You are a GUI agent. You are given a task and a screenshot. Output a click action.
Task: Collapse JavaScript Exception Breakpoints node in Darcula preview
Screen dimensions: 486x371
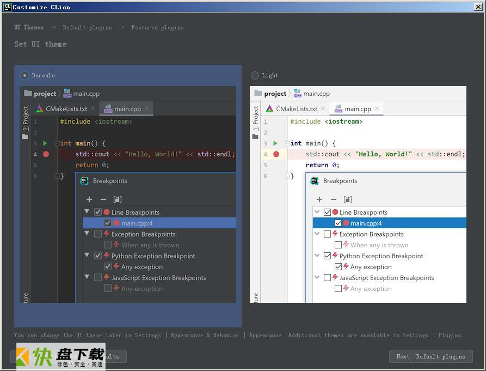coord(87,277)
